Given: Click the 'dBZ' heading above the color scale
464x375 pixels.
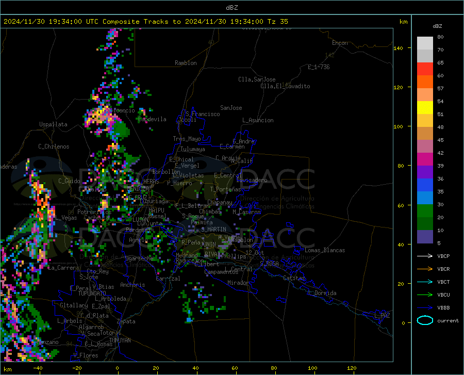Looking at the screenshot, I should click(437, 26).
